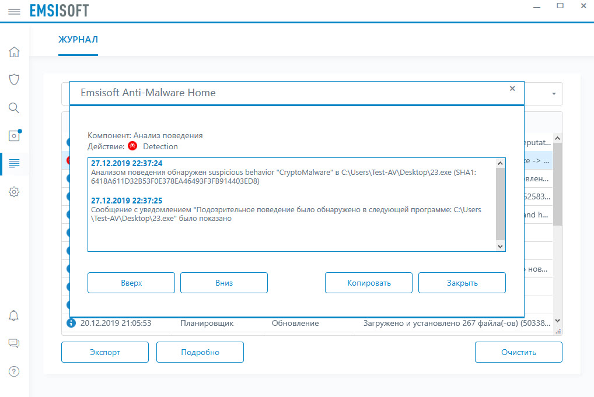Viewport: 594px width, 397px height.
Task: Click the Обновление cell in log row
Action: (x=295, y=323)
